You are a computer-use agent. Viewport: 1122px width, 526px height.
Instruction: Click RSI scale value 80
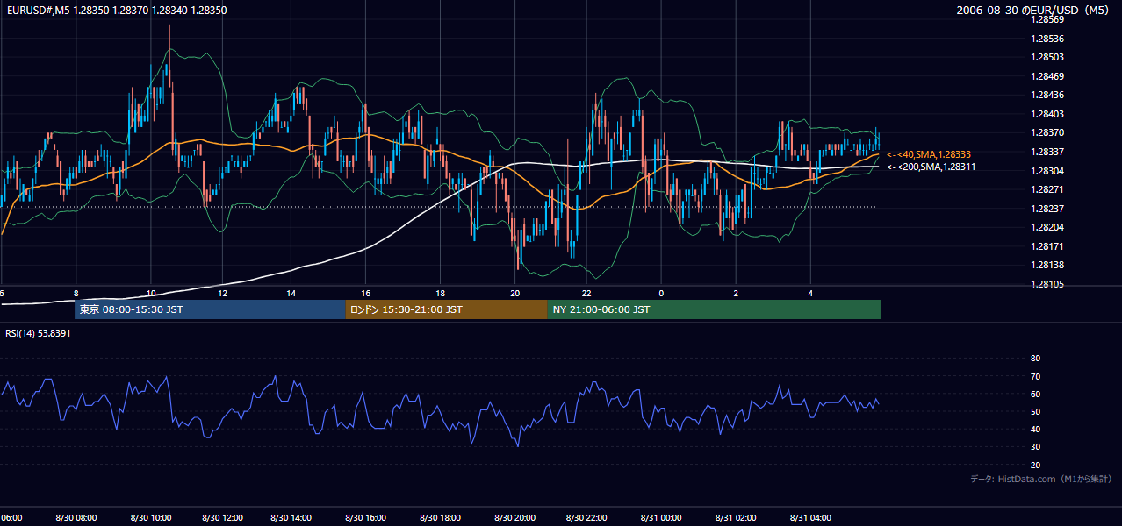[x=1035, y=359]
